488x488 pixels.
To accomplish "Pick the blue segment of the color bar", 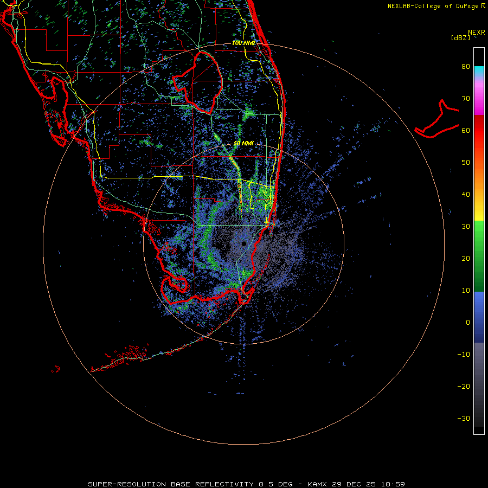I will tap(479, 317).
